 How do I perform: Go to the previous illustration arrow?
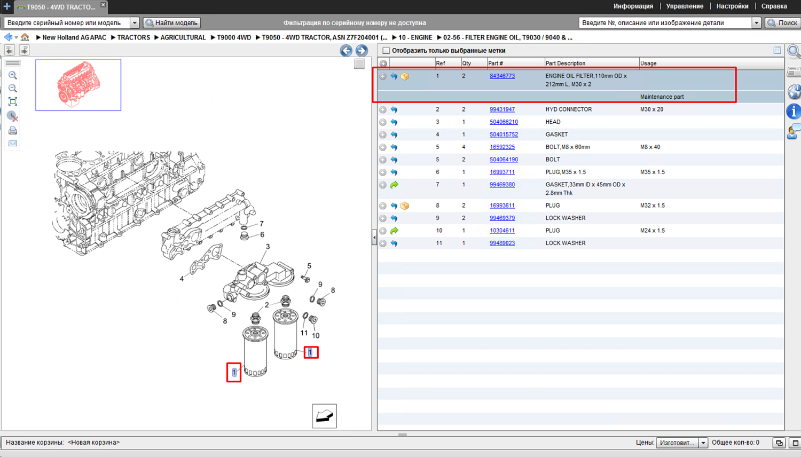coord(346,51)
